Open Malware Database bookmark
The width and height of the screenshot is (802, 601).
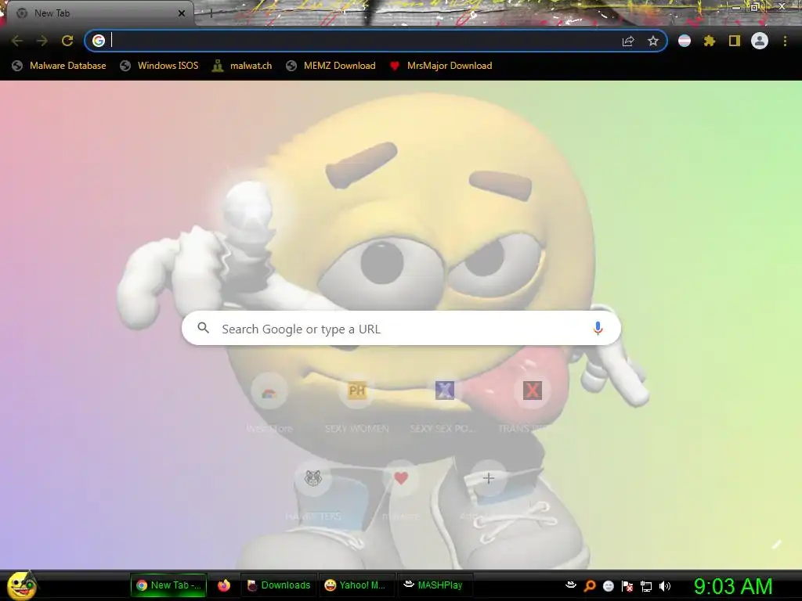tap(60, 66)
